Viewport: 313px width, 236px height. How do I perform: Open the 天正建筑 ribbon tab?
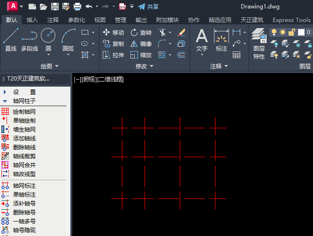click(x=252, y=20)
